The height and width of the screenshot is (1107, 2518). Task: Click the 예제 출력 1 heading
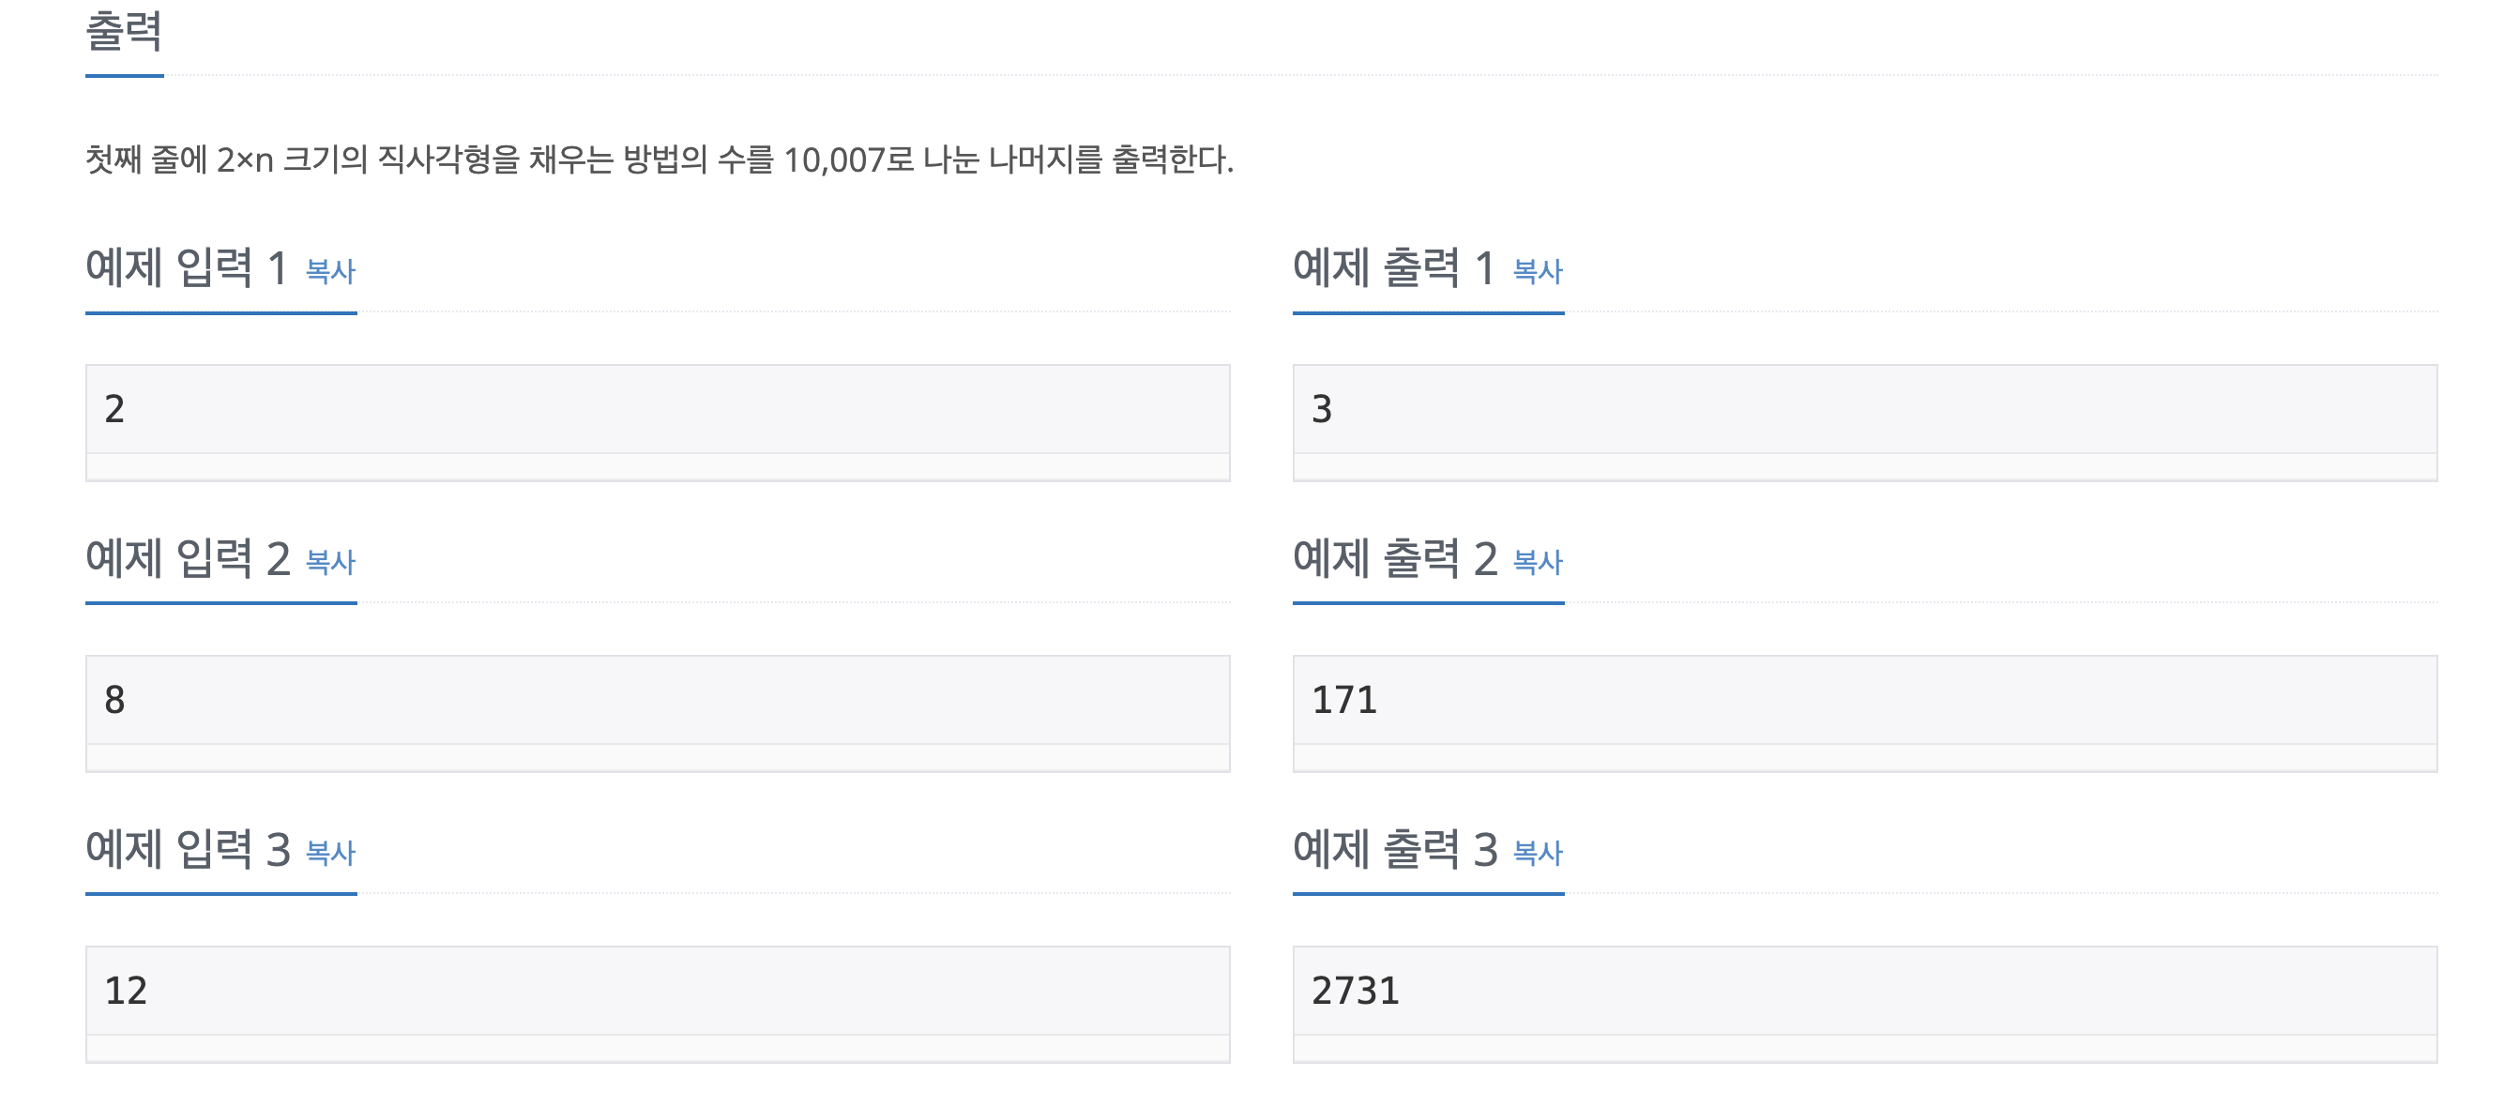click(1394, 267)
